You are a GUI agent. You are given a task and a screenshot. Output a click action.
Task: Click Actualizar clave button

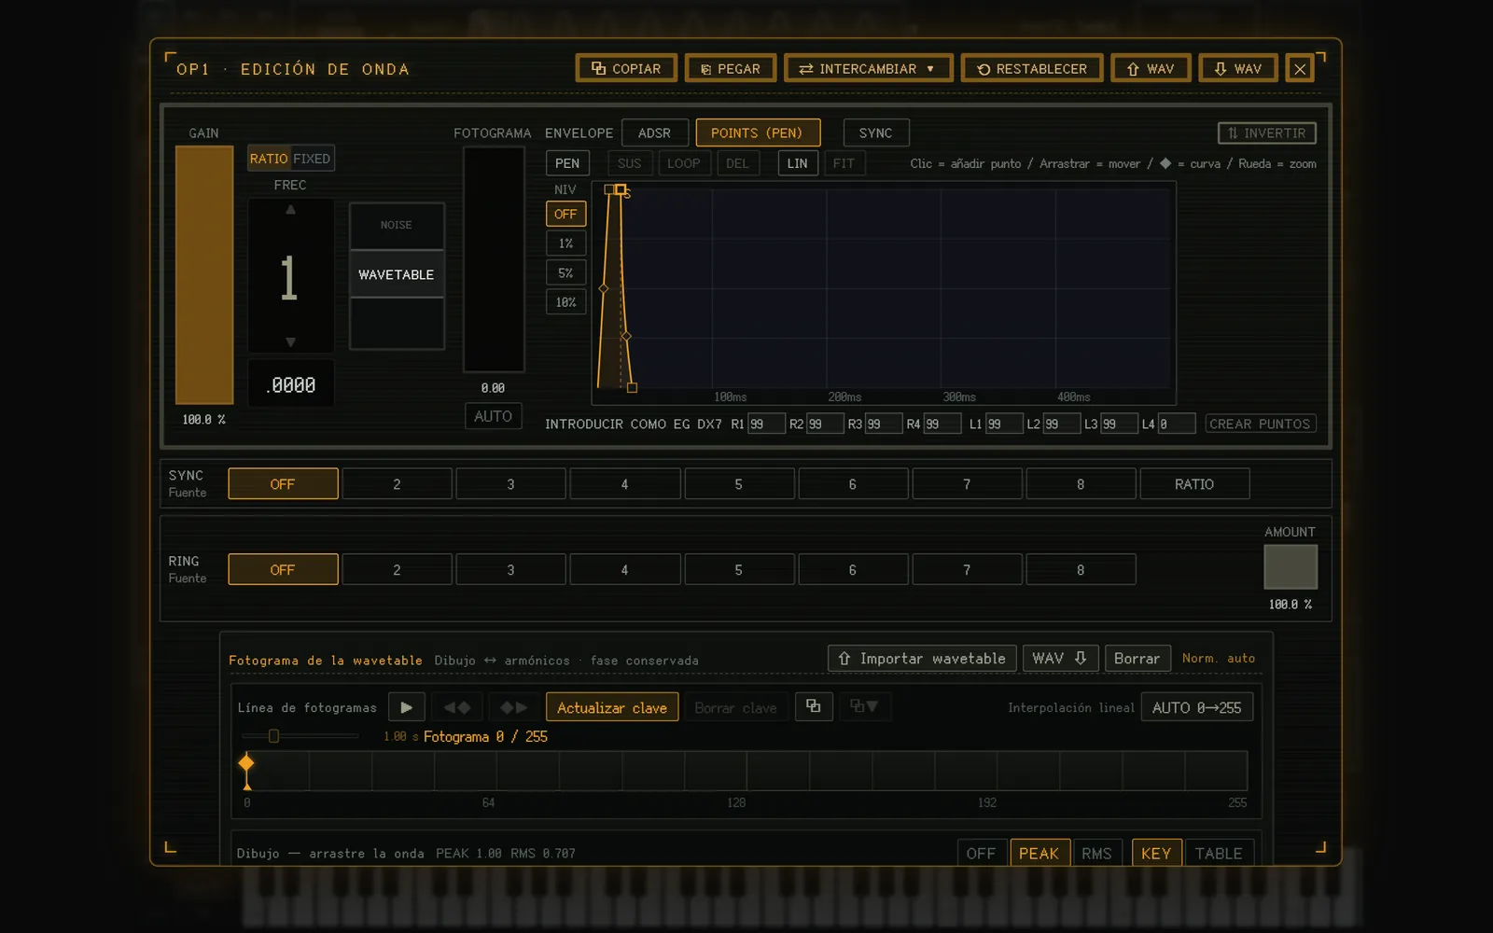click(x=612, y=707)
